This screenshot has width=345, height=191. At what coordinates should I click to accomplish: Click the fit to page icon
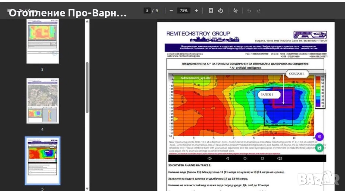[210, 10]
